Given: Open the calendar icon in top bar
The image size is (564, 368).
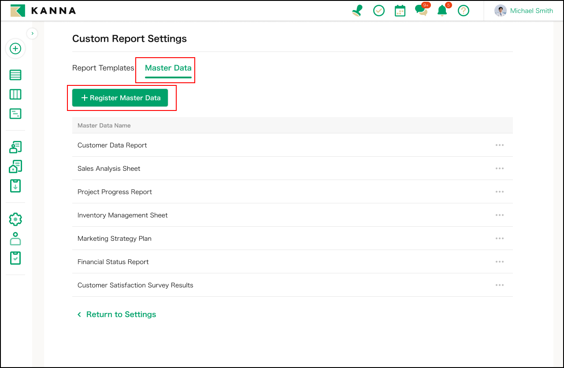Looking at the screenshot, I should click(400, 11).
